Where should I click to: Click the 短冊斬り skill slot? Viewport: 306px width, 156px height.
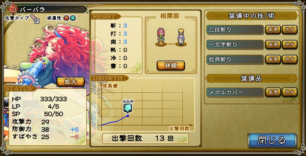pyautogui.click(x=235, y=59)
